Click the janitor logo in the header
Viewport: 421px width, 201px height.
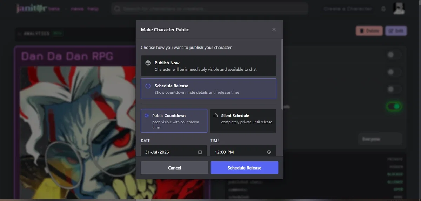click(32, 9)
